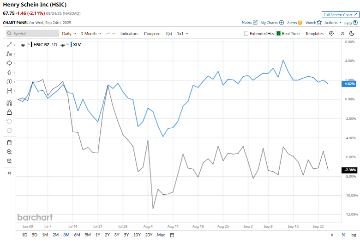The image size is (360, 241).
Task: Open the Templates menu
Action: tap(314, 34)
